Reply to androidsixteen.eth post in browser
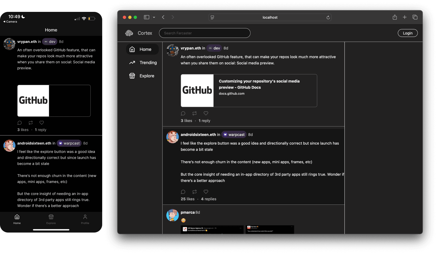 (x=183, y=192)
